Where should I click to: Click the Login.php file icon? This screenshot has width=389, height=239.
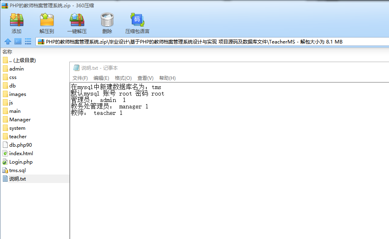[x=5, y=162]
